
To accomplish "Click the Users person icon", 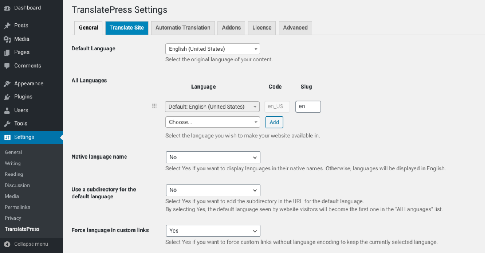I will [x=7, y=111].
